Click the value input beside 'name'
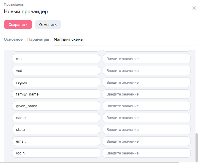 click(146, 118)
